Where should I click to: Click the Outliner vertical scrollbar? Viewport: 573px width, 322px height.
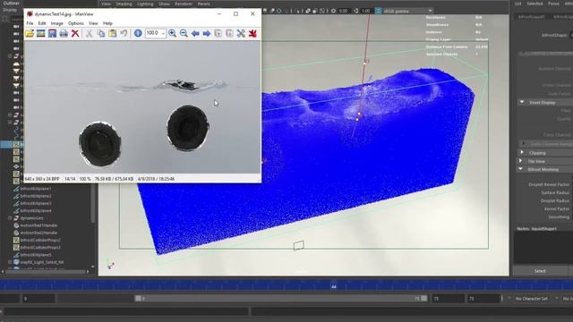coord(92,203)
